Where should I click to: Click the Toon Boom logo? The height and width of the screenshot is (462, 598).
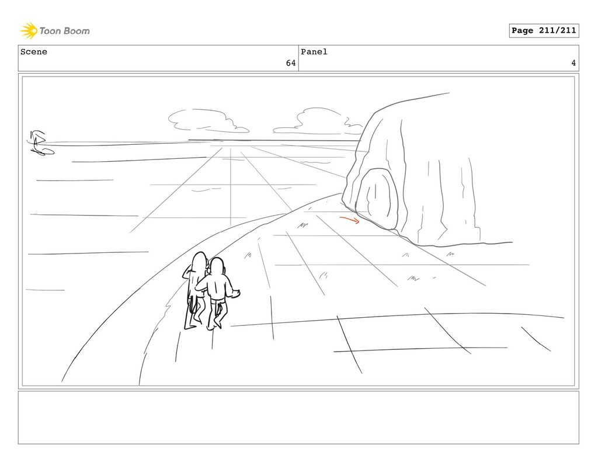(x=55, y=31)
